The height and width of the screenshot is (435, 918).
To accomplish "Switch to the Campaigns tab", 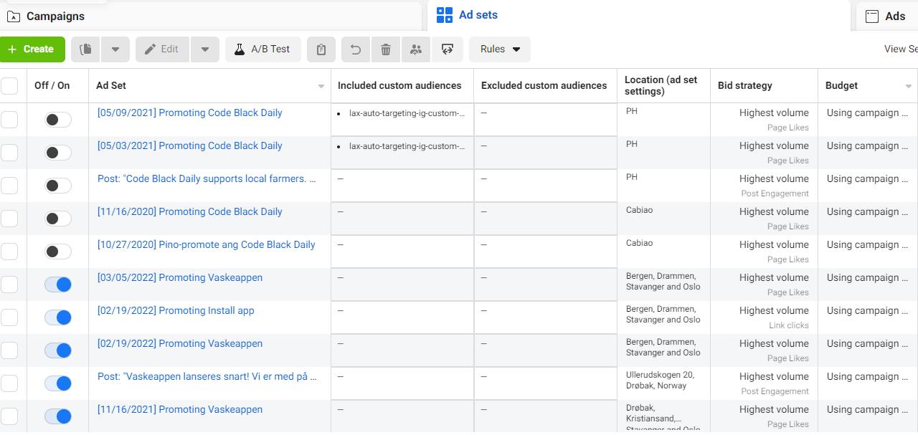I will [55, 16].
